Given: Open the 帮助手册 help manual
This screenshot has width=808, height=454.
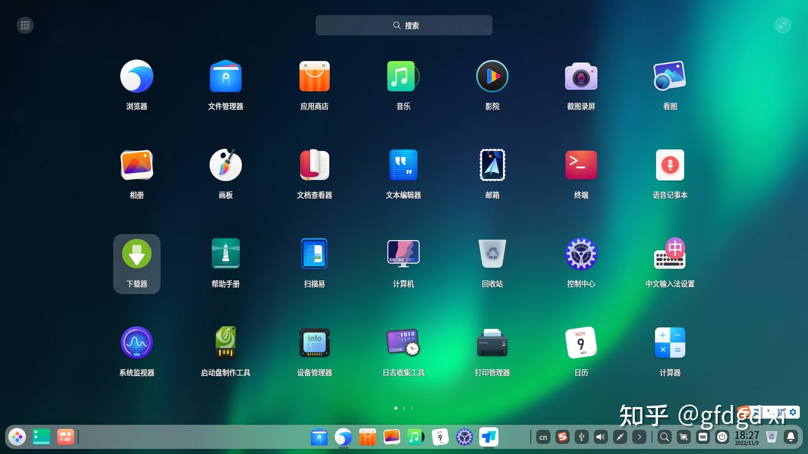Looking at the screenshot, I should [x=225, y=254].
